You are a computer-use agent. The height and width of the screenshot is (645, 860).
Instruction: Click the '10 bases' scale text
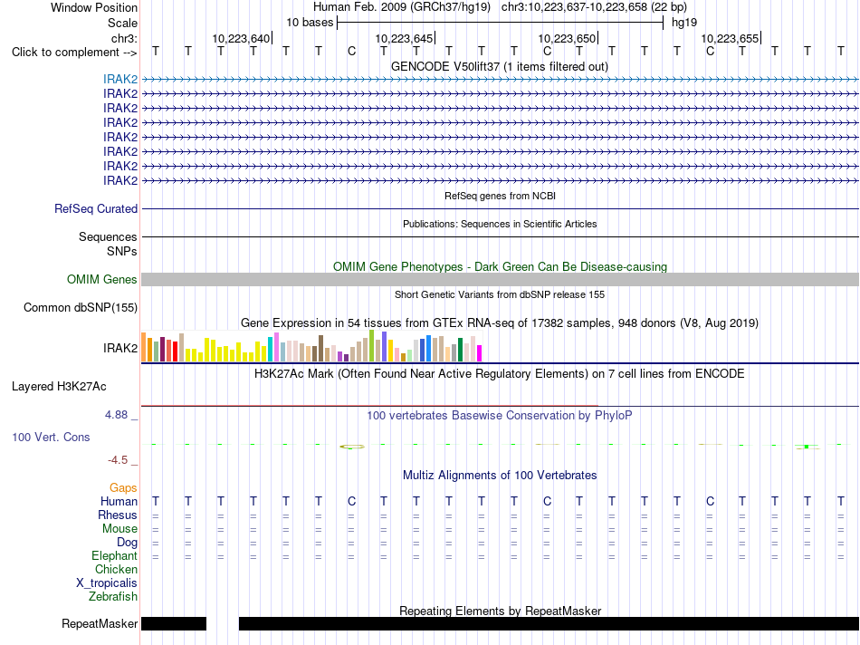[310, 23]
